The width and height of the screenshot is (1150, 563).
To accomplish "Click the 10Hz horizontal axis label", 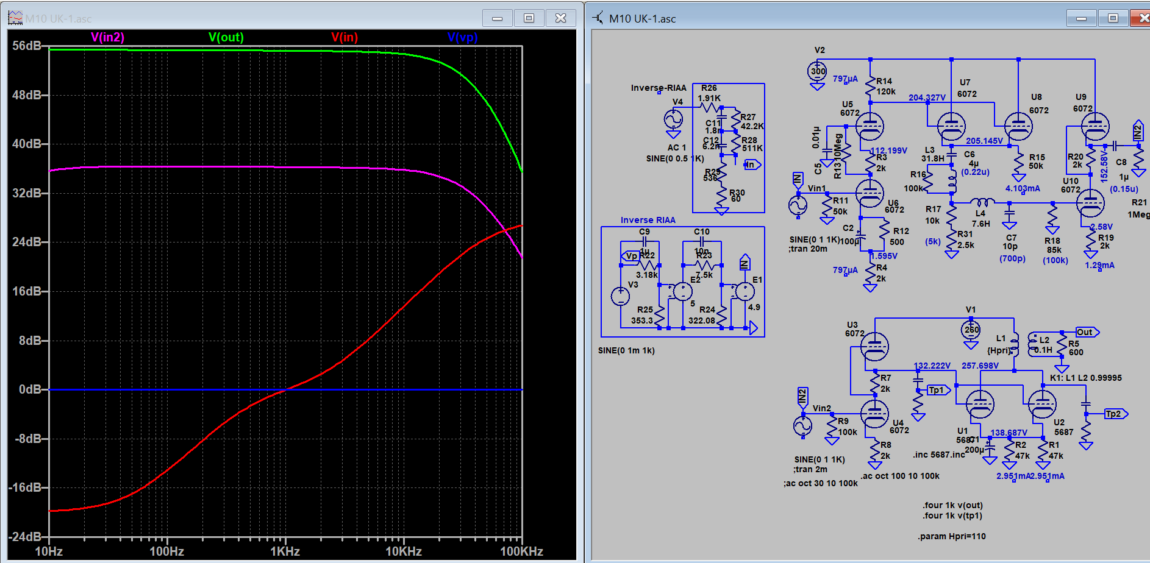I will point(49,551).
